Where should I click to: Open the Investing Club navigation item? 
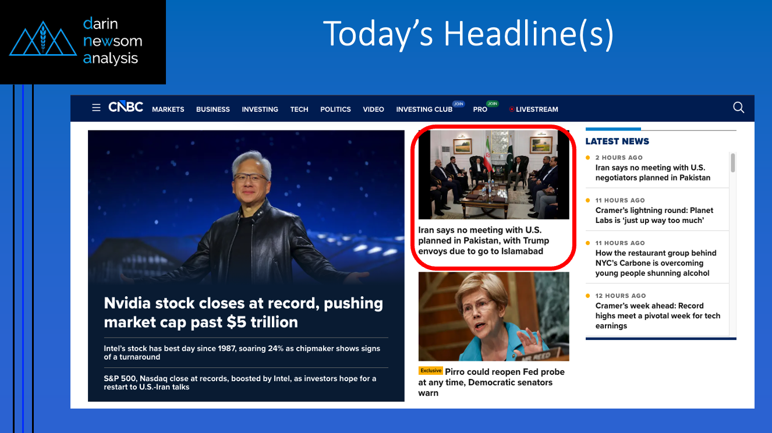[x=424, y=109]
